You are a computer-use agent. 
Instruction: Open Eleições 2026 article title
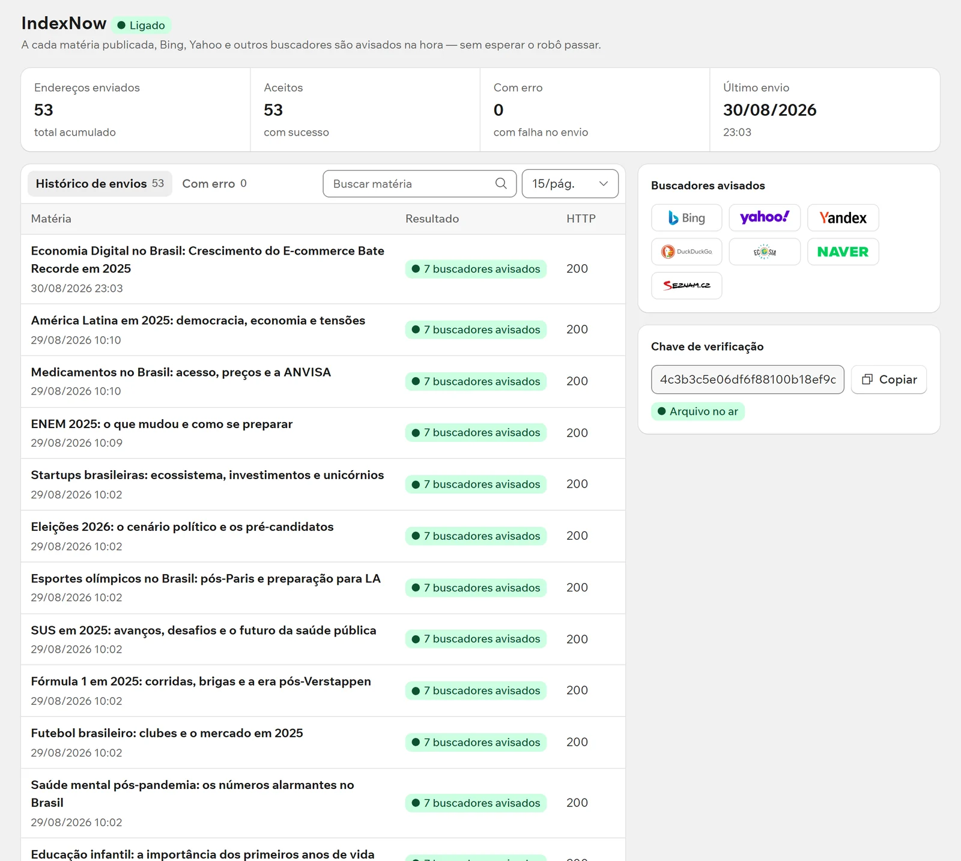click(182, 527)
